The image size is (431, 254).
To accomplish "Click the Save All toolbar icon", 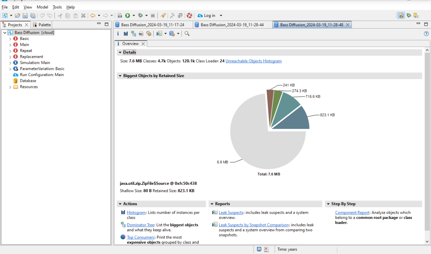I will tap(33, 15).
